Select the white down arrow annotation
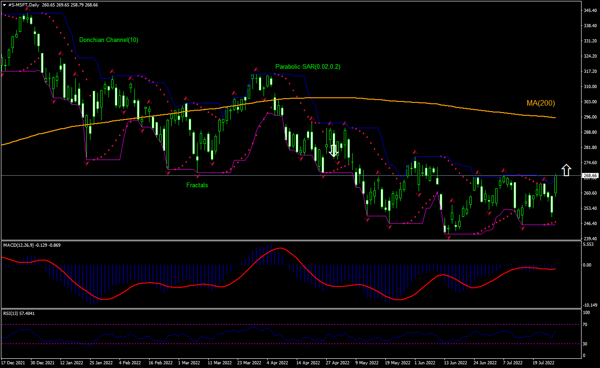This screenshot has height=368, width=600. (x=333, y=150)
